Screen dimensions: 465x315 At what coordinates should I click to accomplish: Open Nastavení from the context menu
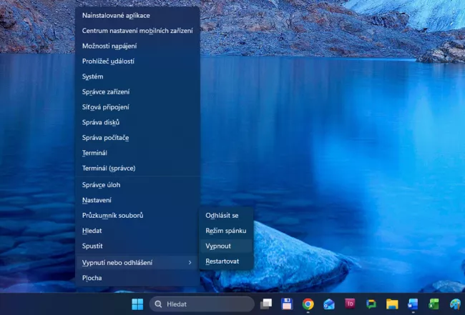click(97, 200)
